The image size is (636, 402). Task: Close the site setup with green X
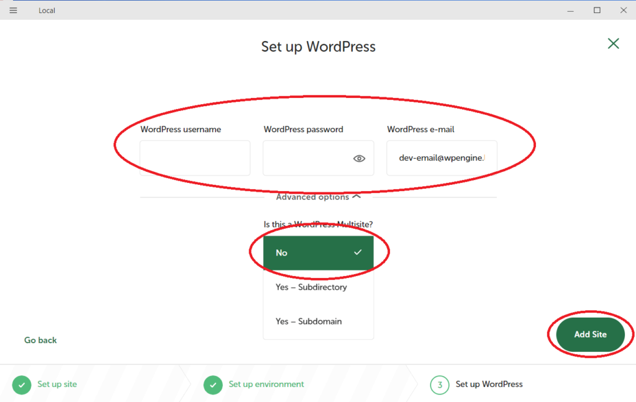point(613,43)
